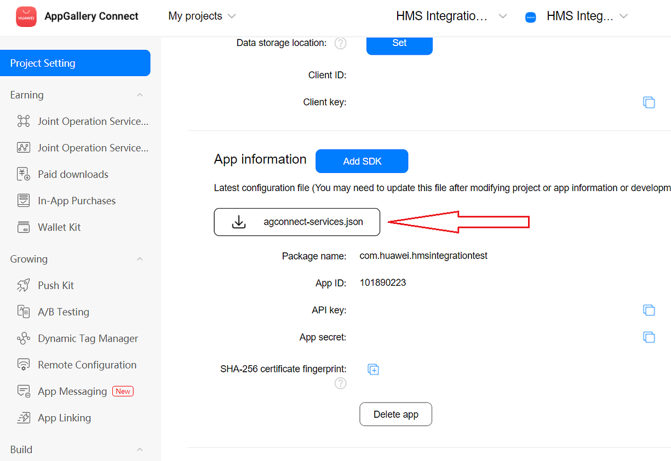Click the App information heading
Image resolution: width=671 pixels, height=461 pixels.
260,159
